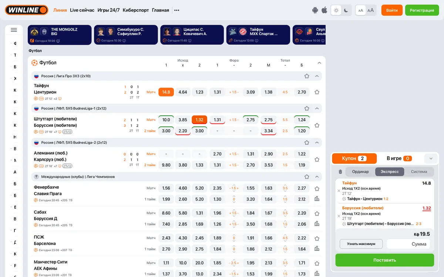
Task: Open statistics chart for Фенербахче – Славия Прага
Action: click(317, 199)
